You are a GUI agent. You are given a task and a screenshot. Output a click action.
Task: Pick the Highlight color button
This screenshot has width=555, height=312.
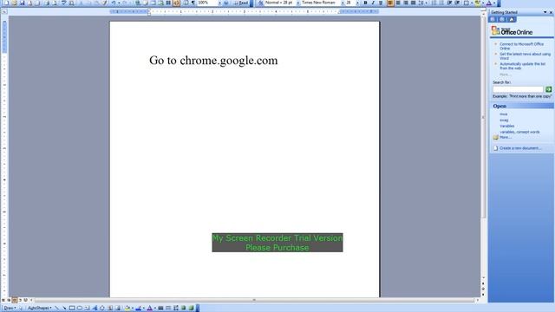[x=478, y=3]
